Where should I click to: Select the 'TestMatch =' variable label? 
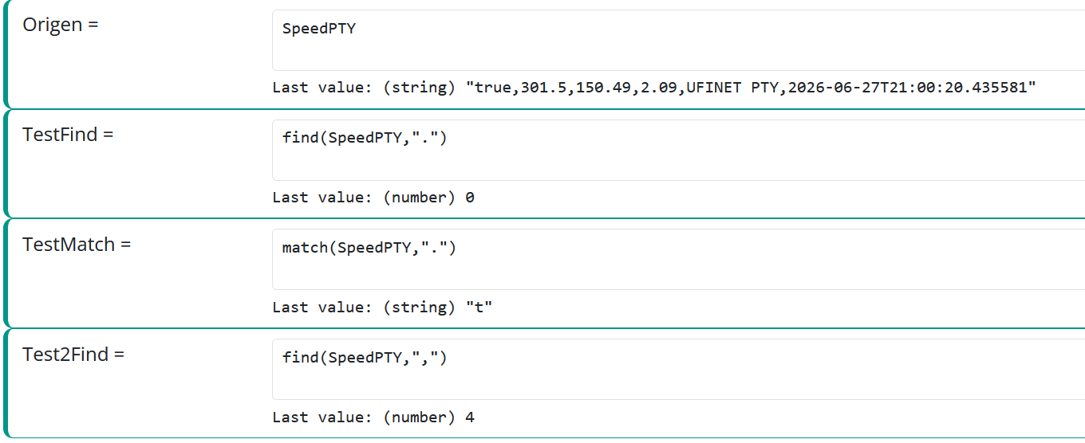click(x=77, y=245)
